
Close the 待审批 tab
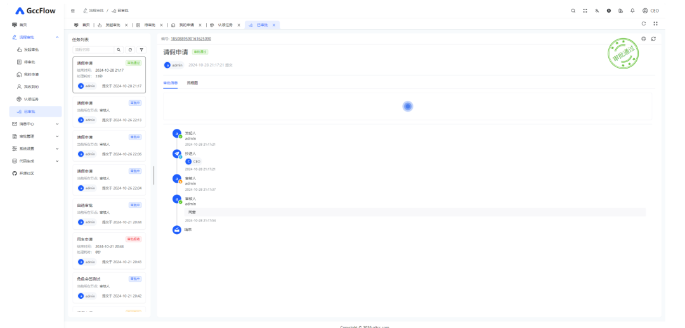coord(161,25)
